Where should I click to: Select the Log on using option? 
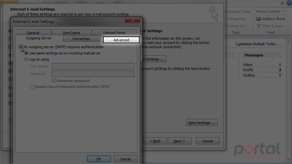click(26, 59)
